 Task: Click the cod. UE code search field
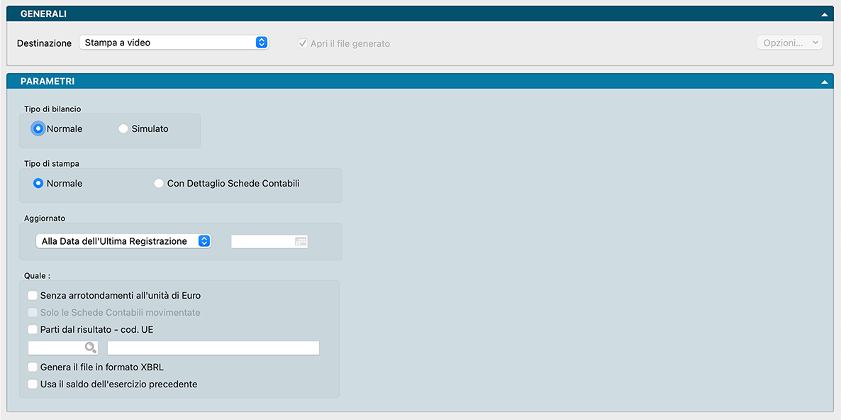tap(55, 348)
